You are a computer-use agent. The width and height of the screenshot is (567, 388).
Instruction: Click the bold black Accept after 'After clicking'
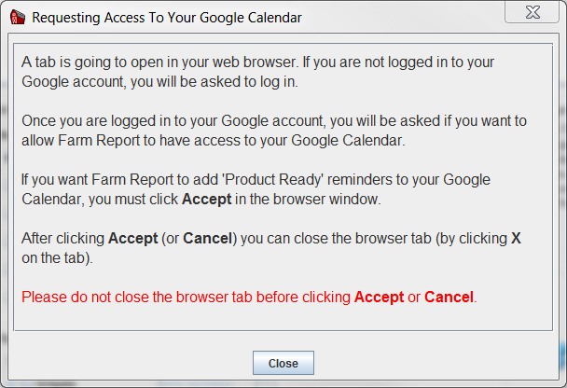pyautogui.click(x=133, y=238)
